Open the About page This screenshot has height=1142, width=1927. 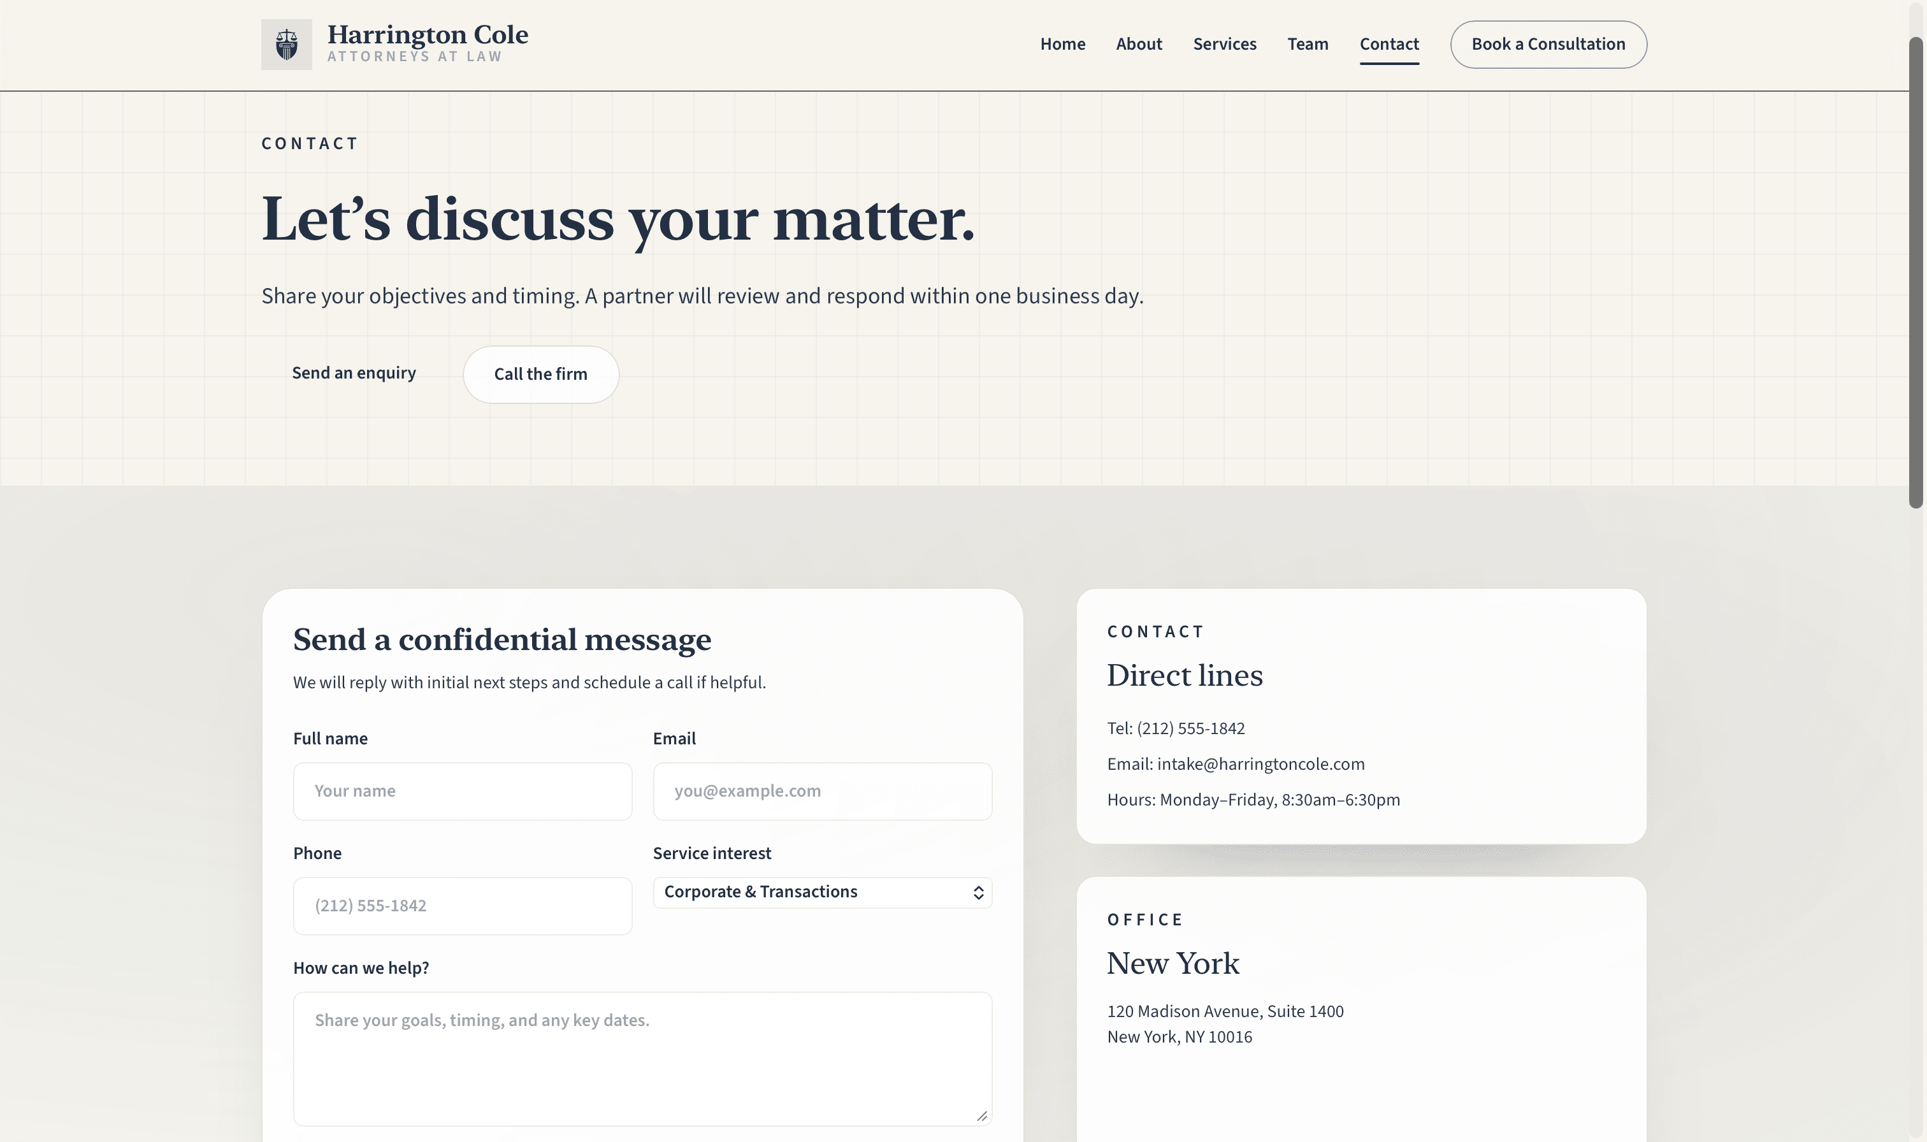coord(1139,44)
